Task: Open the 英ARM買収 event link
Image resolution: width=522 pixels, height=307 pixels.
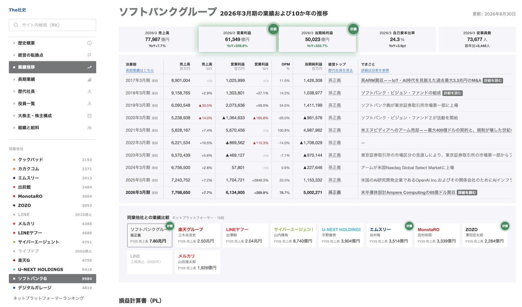Action: tap(421, 81)
